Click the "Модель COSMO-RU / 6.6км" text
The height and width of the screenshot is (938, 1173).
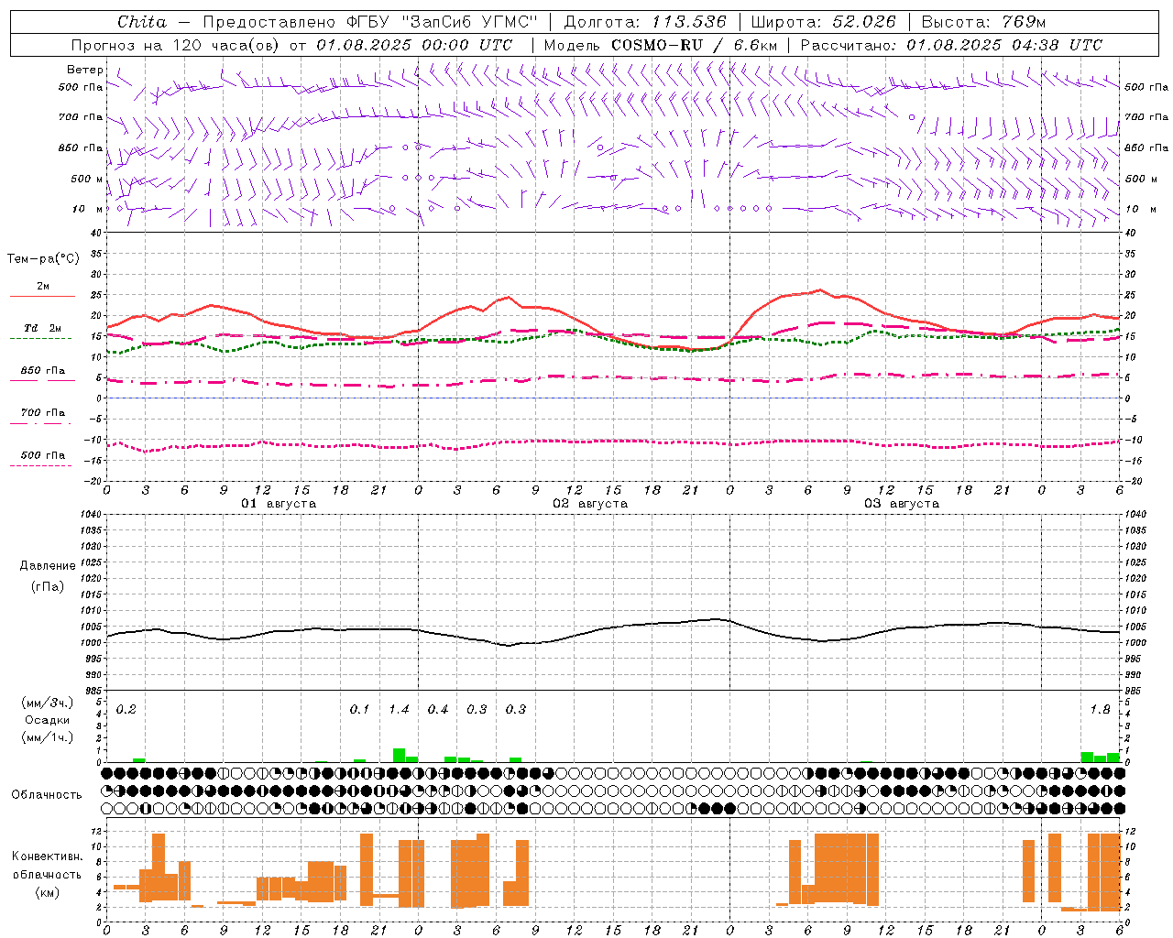(x=661, y=45)
